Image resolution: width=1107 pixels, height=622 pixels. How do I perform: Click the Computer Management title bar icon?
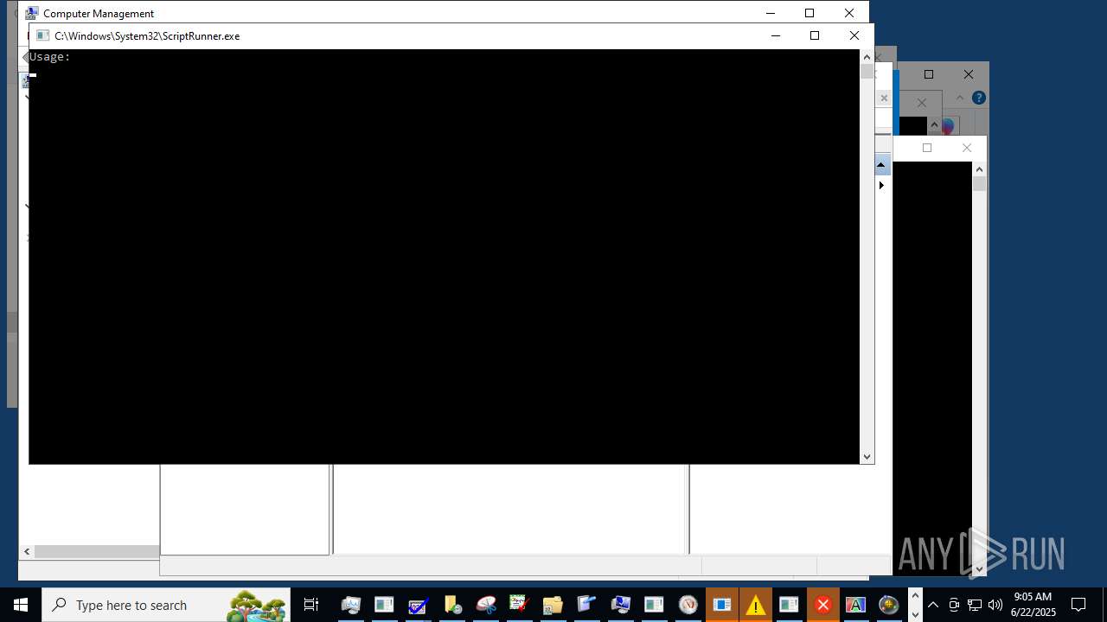point(31,13)
